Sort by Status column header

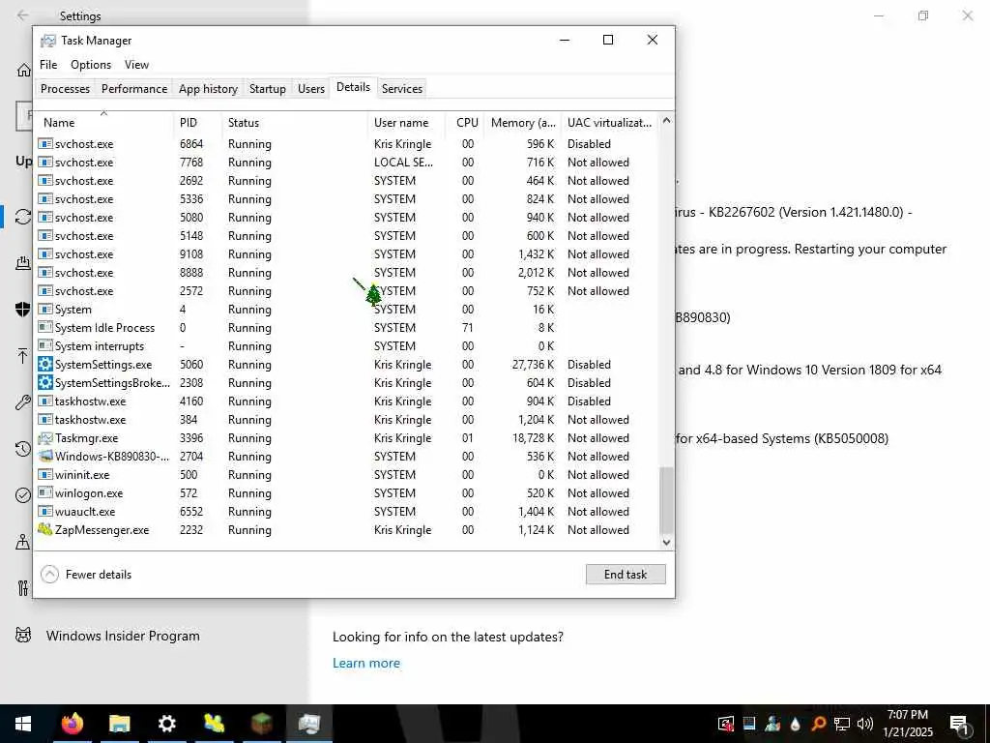pyautogui.click(x=294, y=122)
